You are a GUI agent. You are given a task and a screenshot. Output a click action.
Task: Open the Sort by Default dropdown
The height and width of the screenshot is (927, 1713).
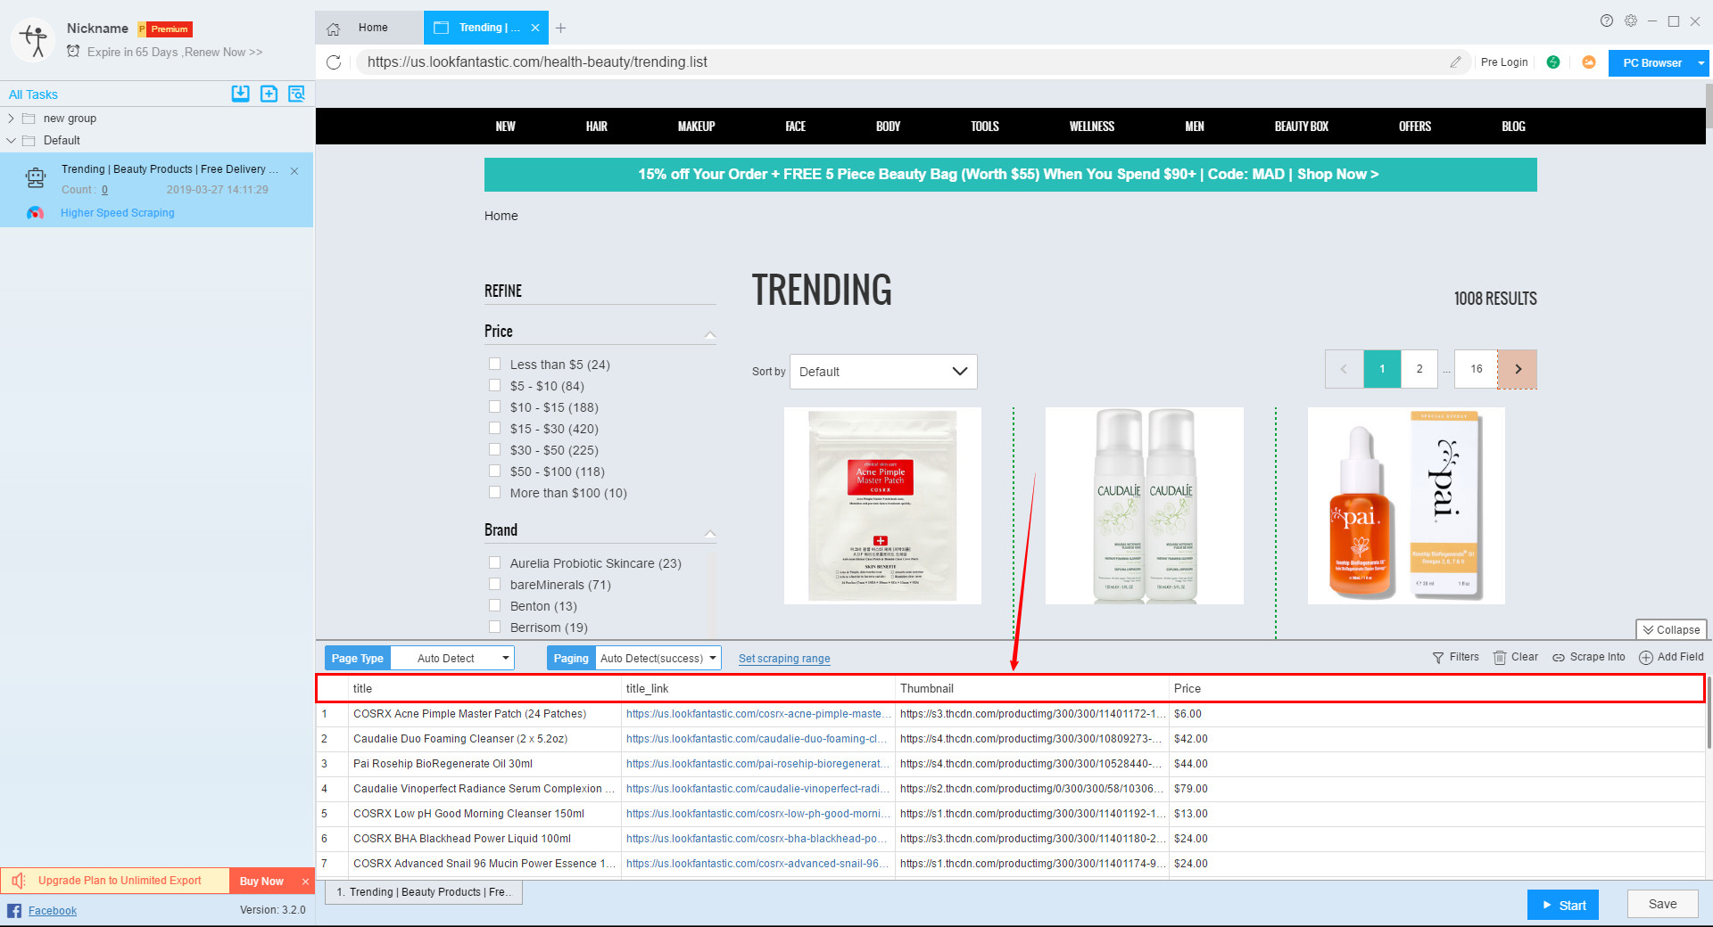[883, 372]
